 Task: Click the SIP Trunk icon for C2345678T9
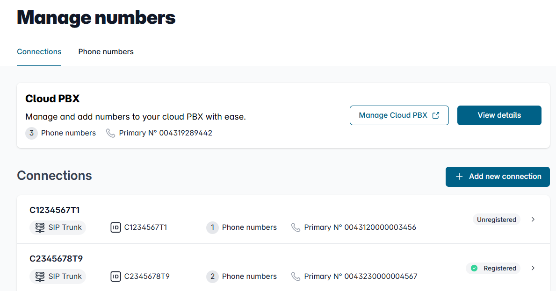[x=40, y=277]
